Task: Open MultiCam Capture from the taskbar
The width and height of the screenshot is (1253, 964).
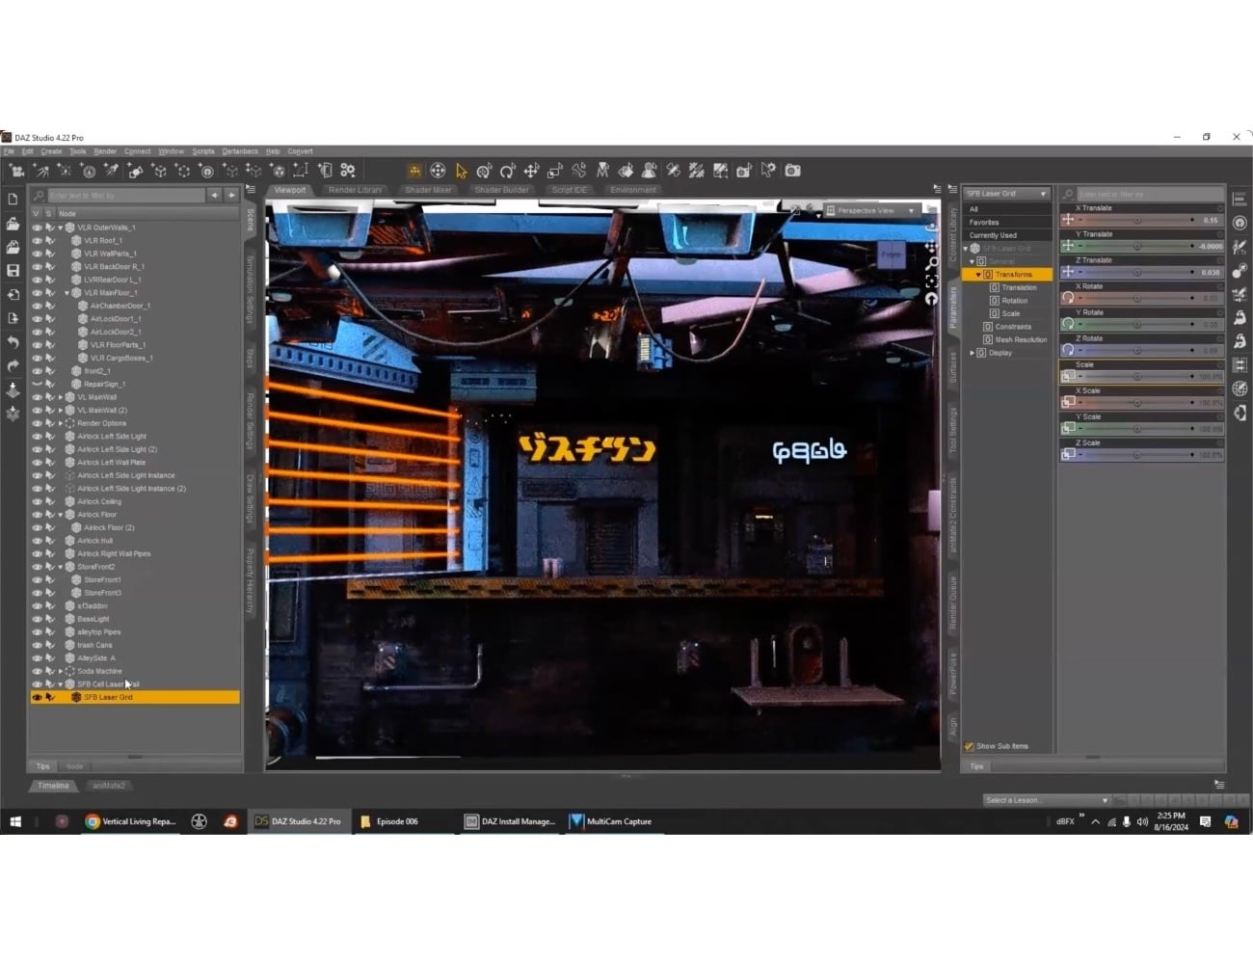Action: (614, 820)
